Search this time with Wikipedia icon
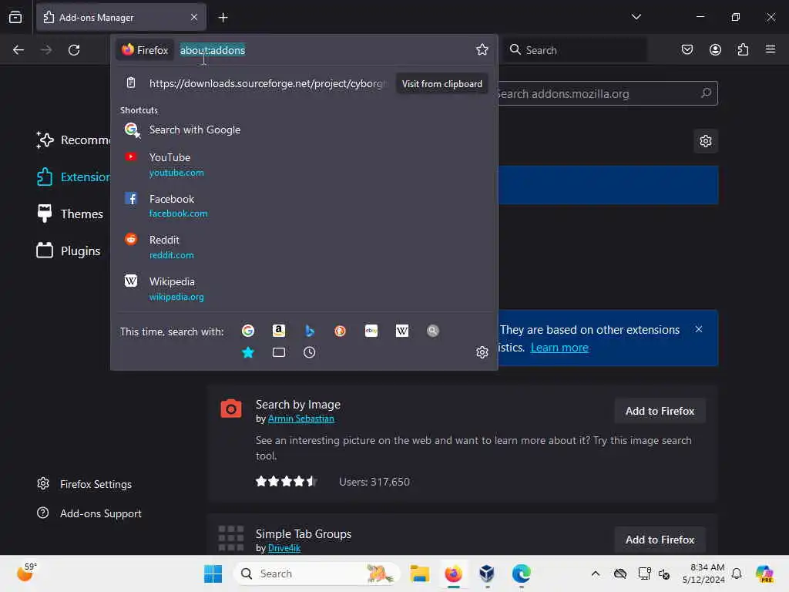The height and width of the screenshot is (592, 789). [402, 331]
